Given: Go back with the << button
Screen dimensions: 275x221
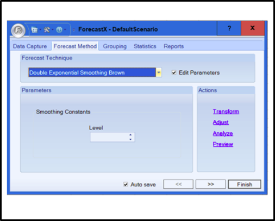Looking at the screenshot, I should click(x=178, y=184).
